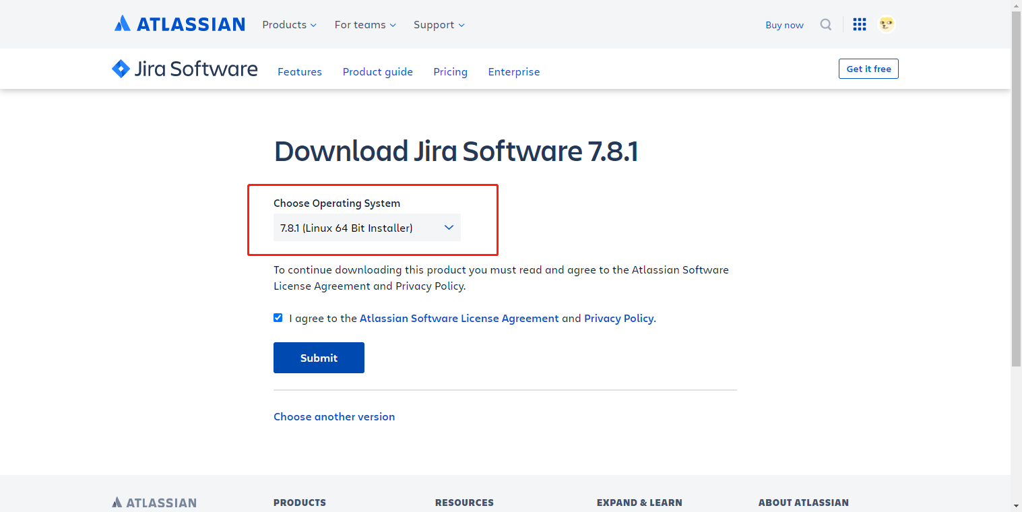Choose another version of Jira Software

[334, 416]
